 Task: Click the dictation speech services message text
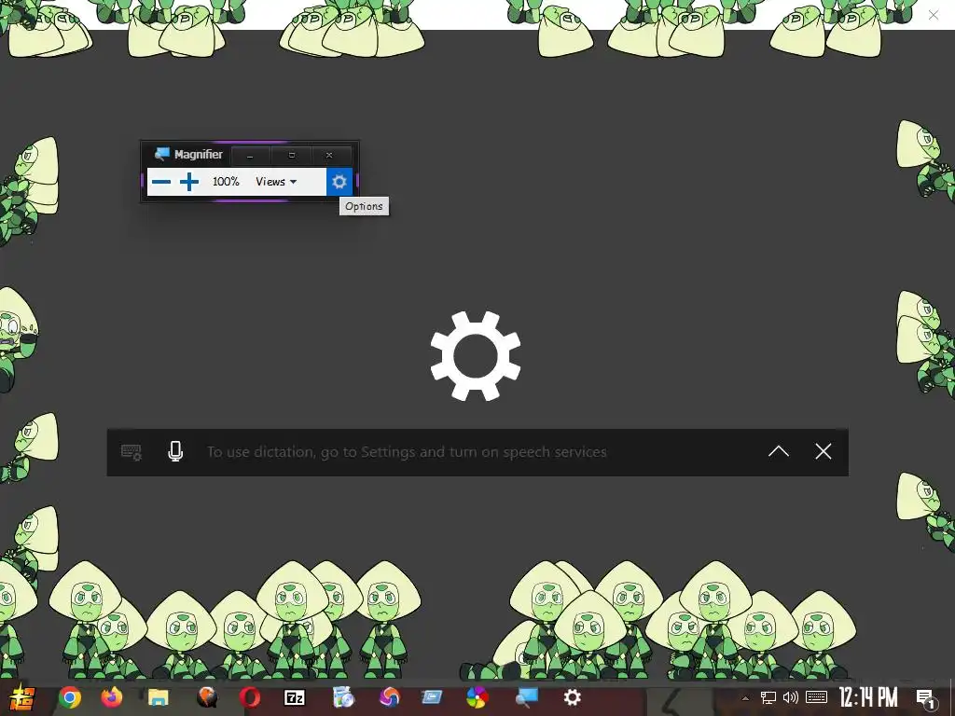[x=407, y=452]
